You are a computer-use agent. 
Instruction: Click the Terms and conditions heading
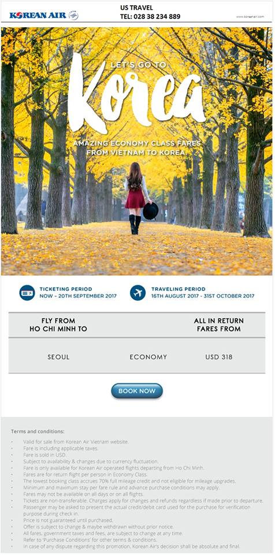pyautogui.click(x=38, y=431)
